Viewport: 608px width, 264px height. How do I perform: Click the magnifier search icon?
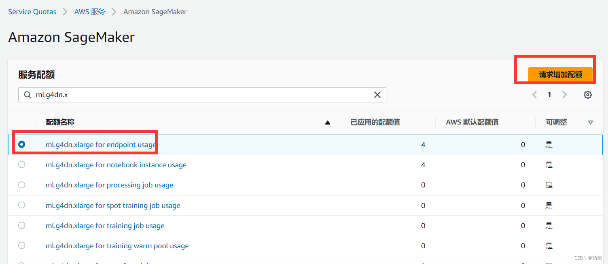(28, 95)
